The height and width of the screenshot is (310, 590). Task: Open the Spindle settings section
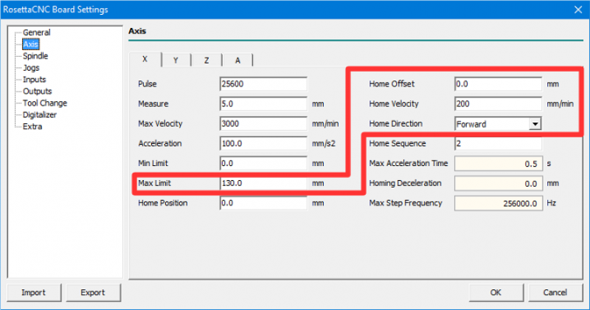pyautogui.click(x=36, y=56)
